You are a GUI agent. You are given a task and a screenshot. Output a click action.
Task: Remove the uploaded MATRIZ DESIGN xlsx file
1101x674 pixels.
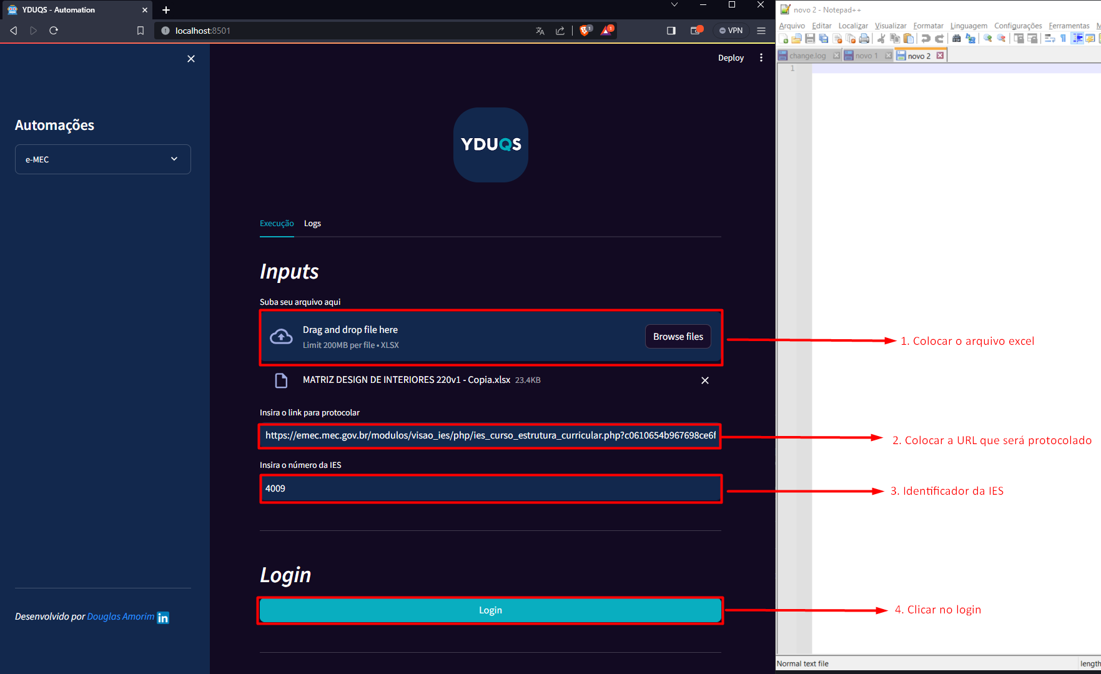705,380
